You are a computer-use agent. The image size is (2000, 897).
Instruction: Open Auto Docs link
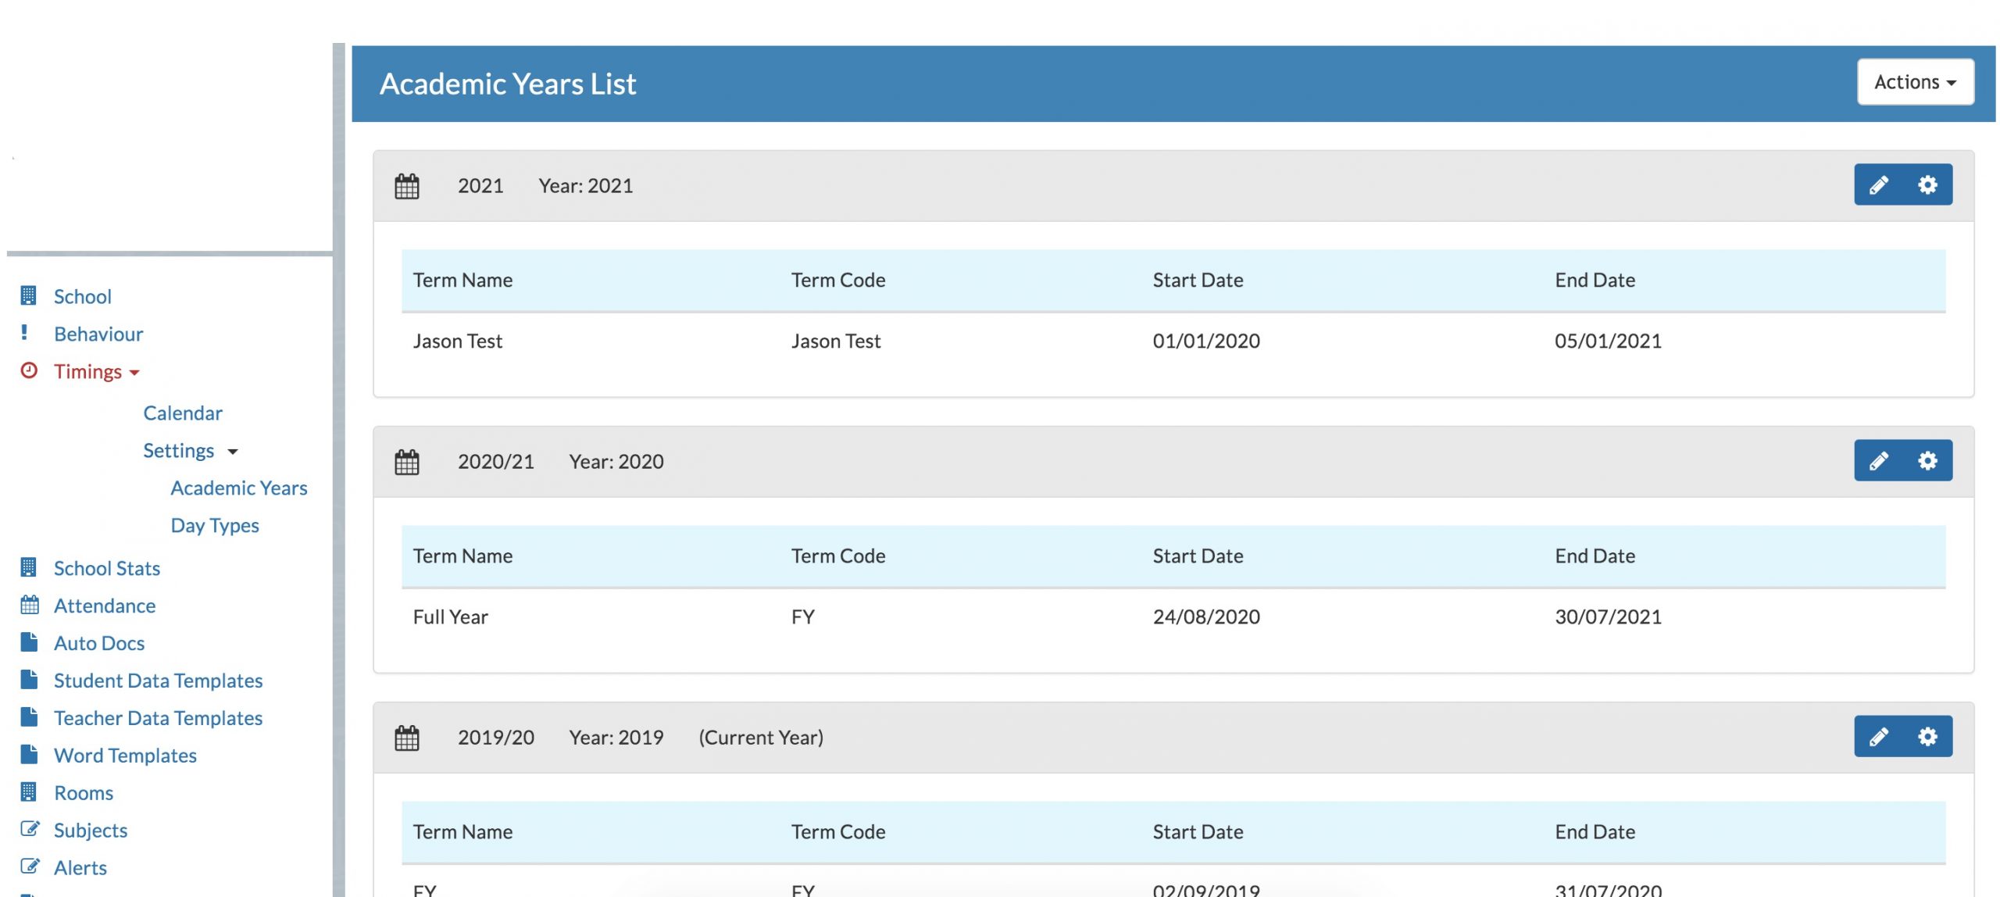point(99,643)
